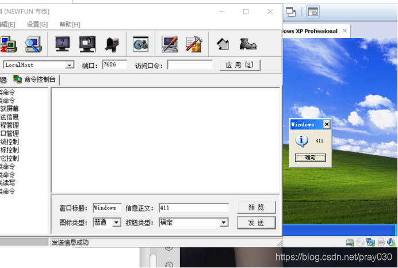
Task: Close the '411' message box with X
Action: pos(327,124)
